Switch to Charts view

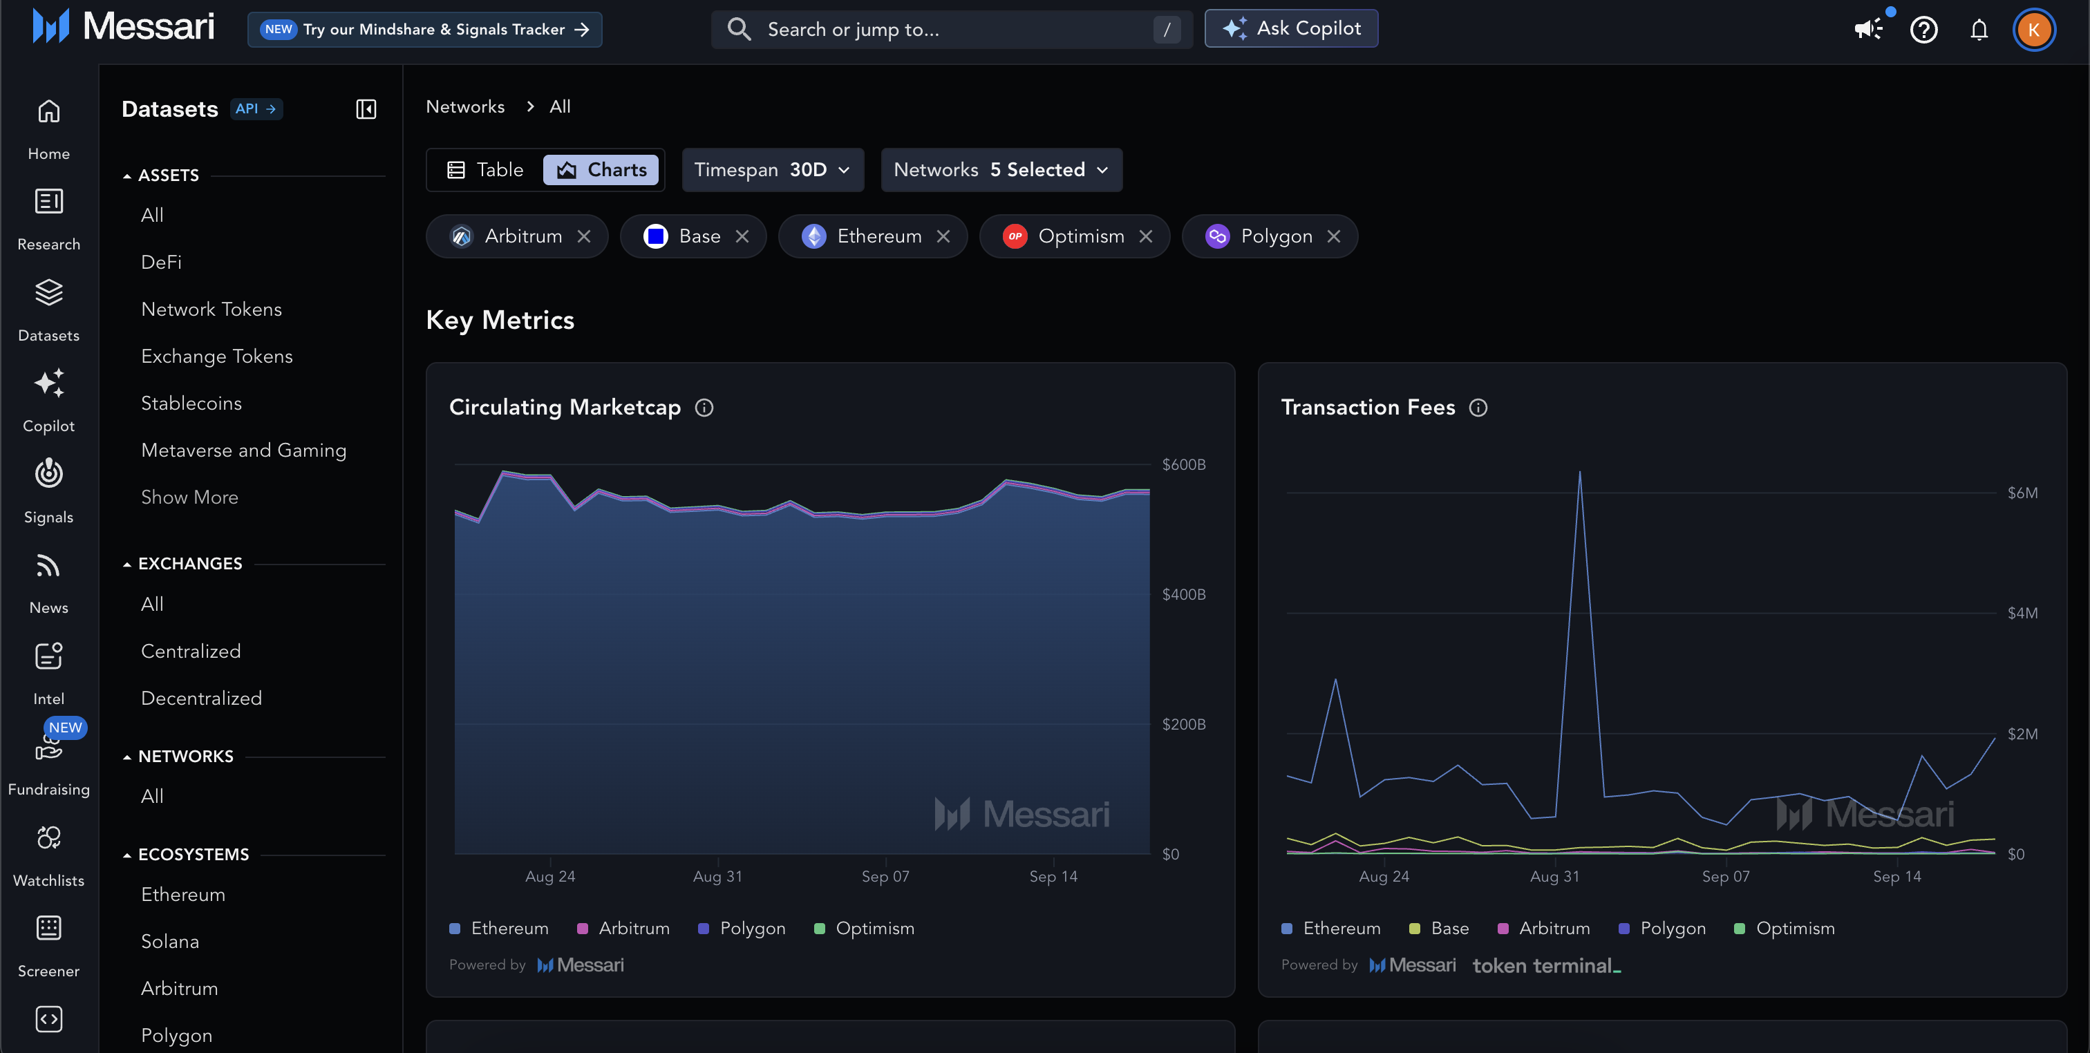(601, 169)
